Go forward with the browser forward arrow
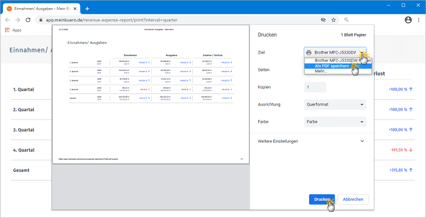 click(18, 20)
